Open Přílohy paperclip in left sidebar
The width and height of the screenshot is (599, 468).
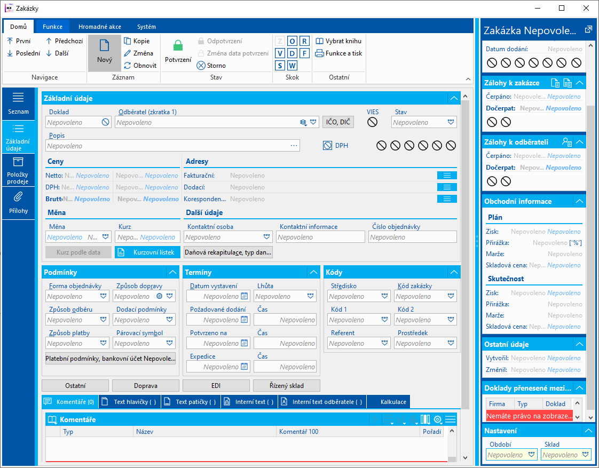(18, 197)
